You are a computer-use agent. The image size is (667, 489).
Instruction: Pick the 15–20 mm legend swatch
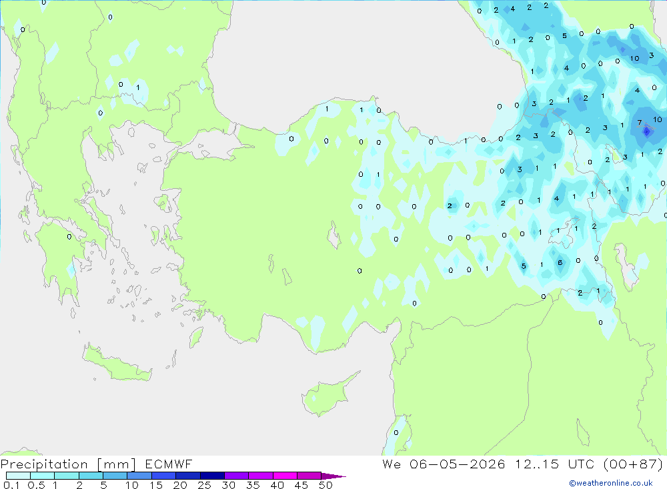[x=163, y=476]
